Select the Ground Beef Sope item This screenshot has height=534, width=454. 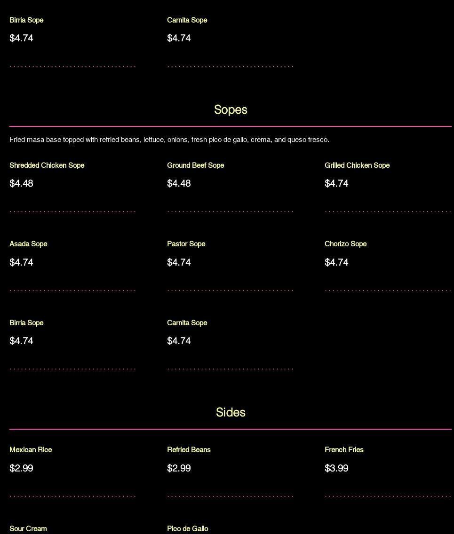pos(195,165)
